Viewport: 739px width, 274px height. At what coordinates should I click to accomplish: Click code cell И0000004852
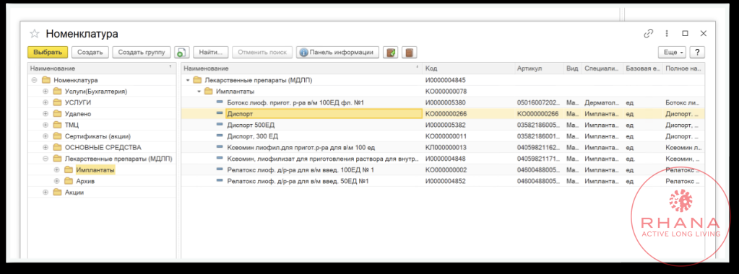tap(469, 181)
